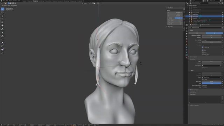Toggle the Stretch checkbox
Viewport: 224px width, 126px height.
click(x=202, y=52)
